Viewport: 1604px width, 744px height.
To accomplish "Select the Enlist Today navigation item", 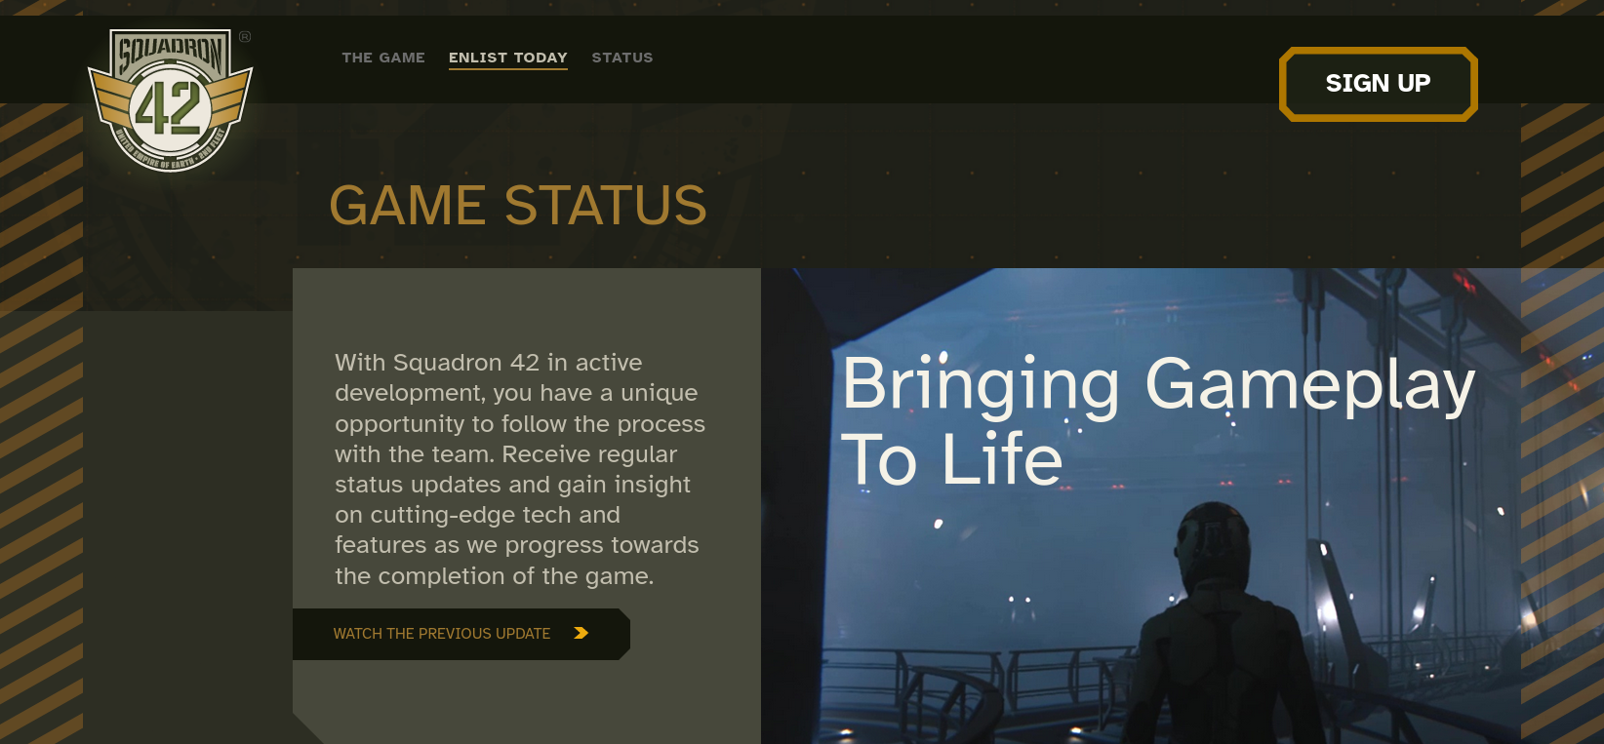I will (508, 58).
